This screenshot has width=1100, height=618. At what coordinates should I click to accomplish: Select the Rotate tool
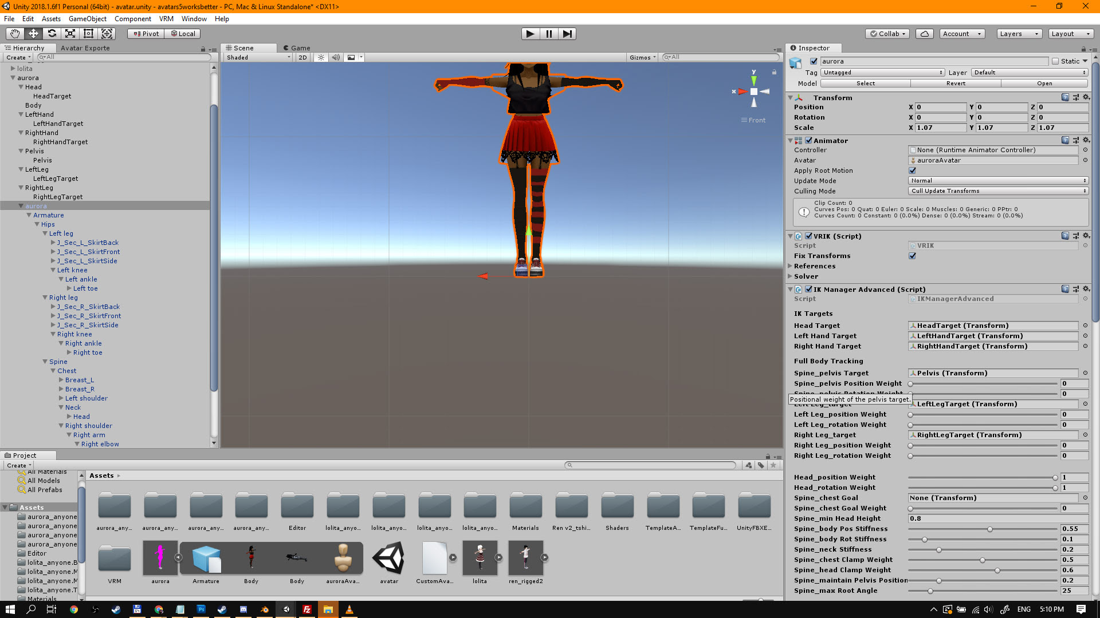click(x=52, y=34)
